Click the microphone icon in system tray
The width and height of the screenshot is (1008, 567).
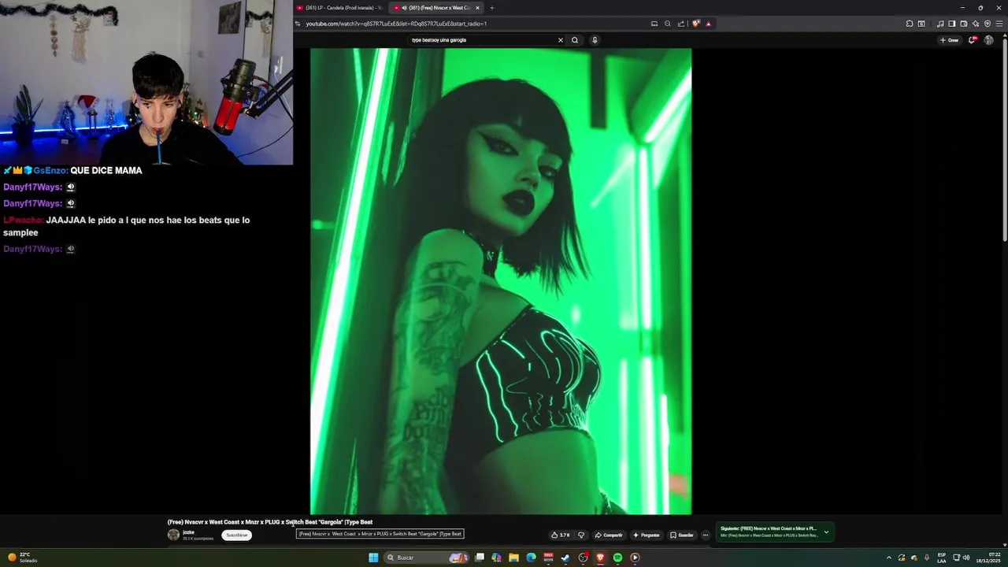tap(927, 558)
